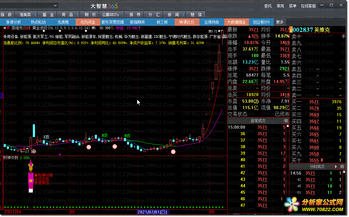Click the star favorite icon beside 英维克
Screen dimensions: 349x217
(5, 28)
